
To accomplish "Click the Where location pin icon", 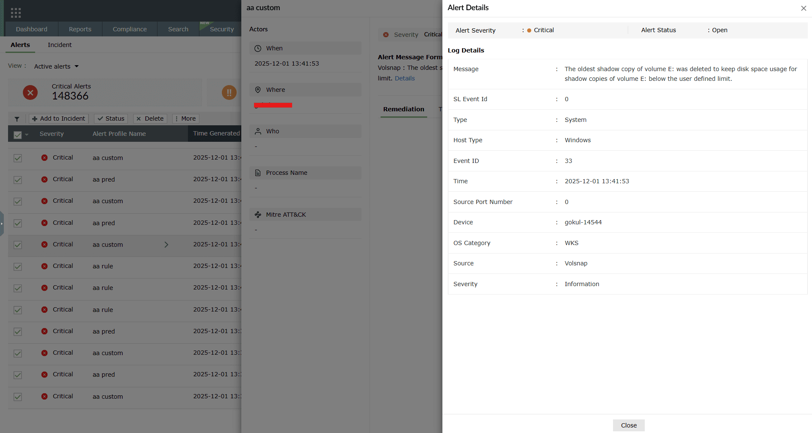I will [x=258, y=90].
